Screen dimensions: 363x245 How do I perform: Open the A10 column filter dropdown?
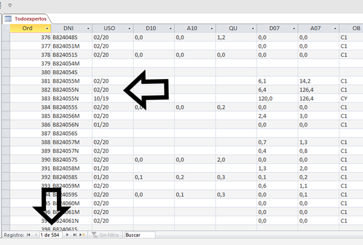(x=212, y=28)
